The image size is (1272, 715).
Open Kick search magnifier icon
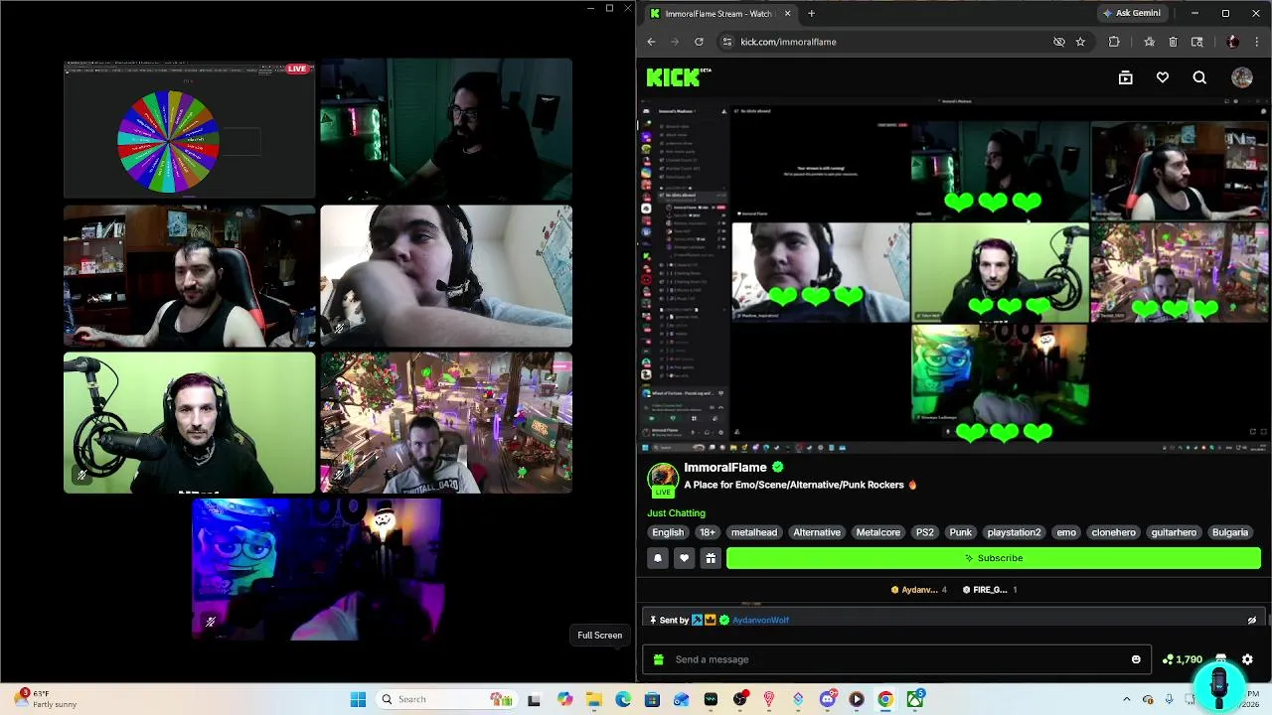[1199, 77]
